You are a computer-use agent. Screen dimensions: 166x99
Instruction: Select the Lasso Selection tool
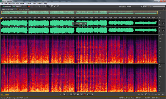[x=52, y=6]
